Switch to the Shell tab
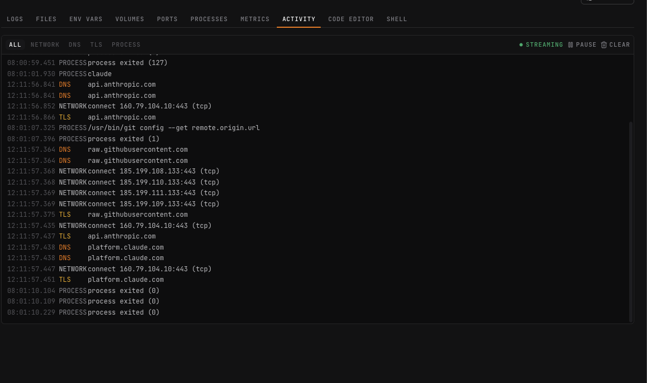Image resolution: width=647 pixels, height=383 pixels. point(396,19)
